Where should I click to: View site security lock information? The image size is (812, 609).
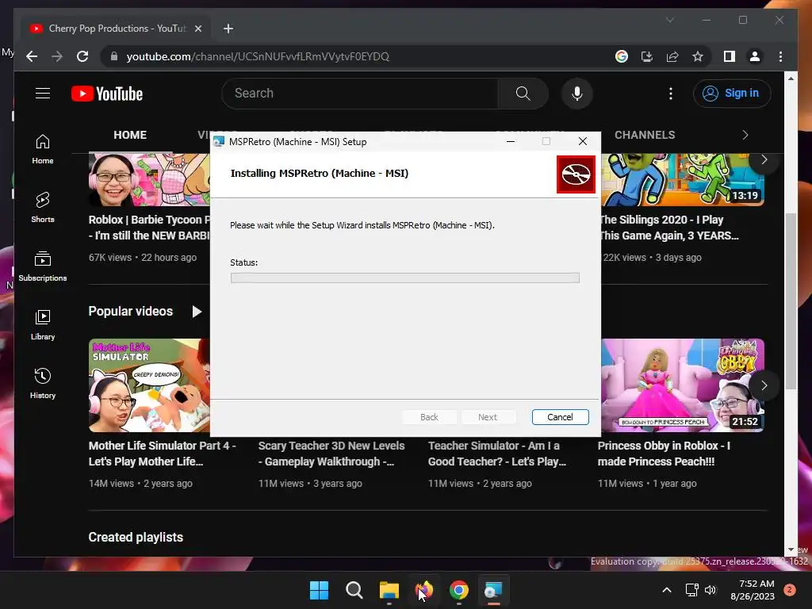(x=114, y=56)
